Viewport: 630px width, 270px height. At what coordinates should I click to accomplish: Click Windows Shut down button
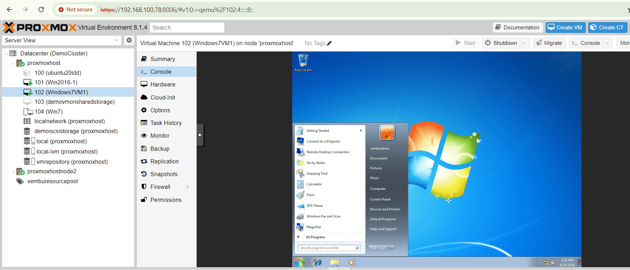(x=378, y=248)
